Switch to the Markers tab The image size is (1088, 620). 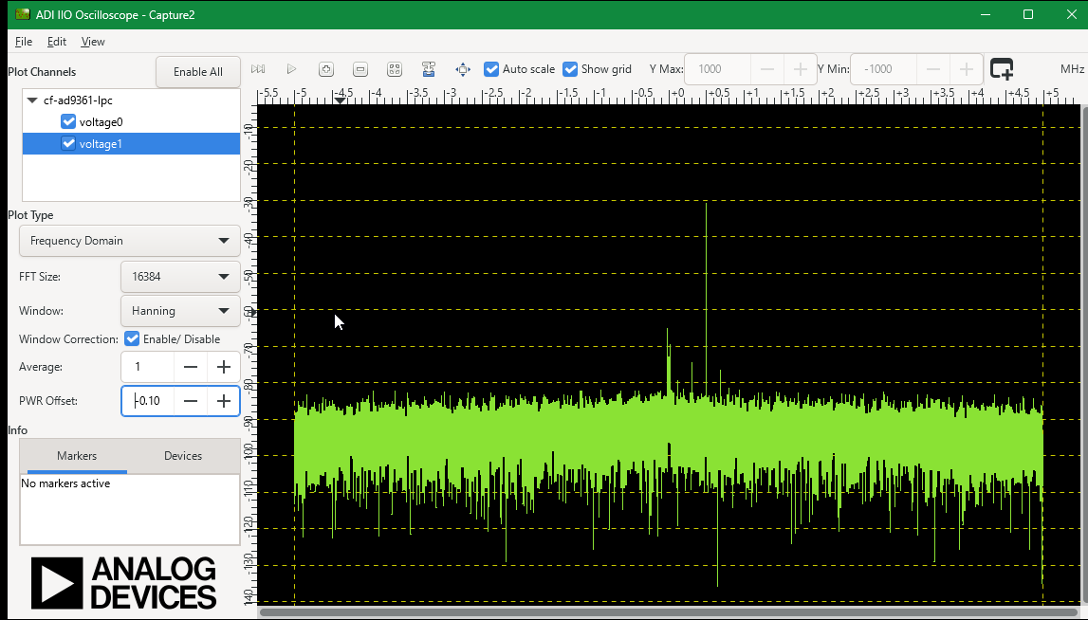76,456
